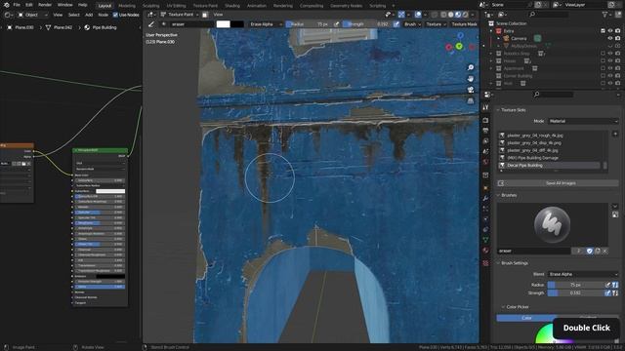
Task: Click the outliner filter funnel icon
Action: click(x=605, y=15)
